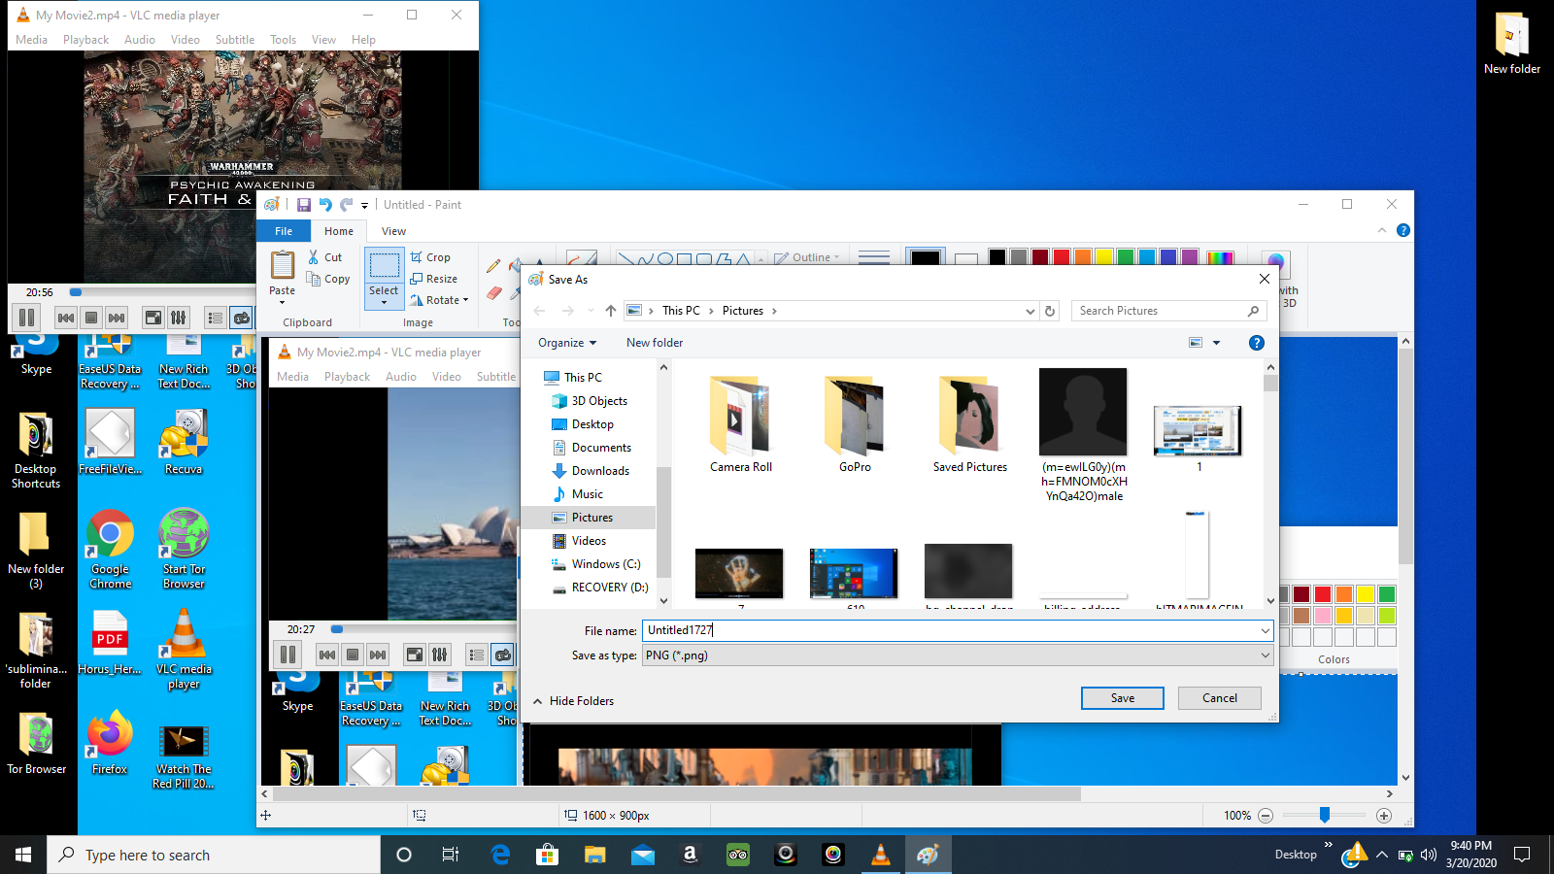Select Documents in the navigation tree
1554x874 pixels.
tap(601, 448)
